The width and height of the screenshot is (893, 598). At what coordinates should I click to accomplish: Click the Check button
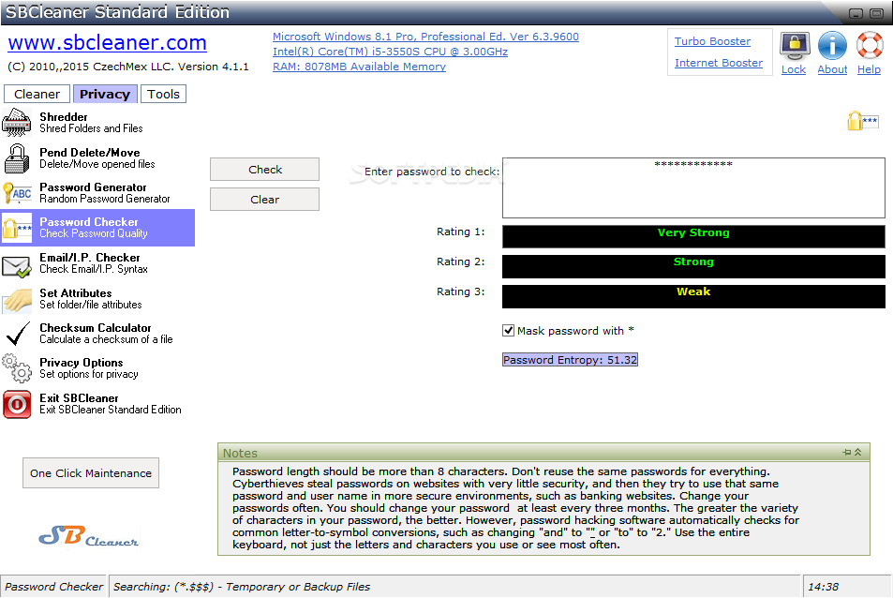(x=265, y=170)
